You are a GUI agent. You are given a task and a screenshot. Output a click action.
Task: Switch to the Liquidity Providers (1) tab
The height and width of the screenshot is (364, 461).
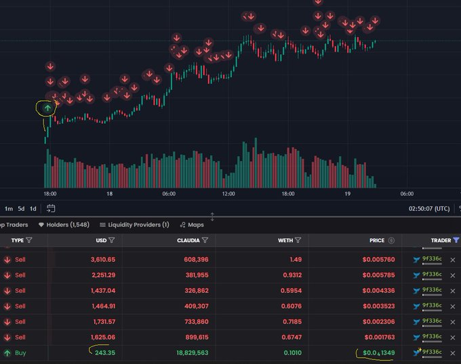click(x=134, y=225)
